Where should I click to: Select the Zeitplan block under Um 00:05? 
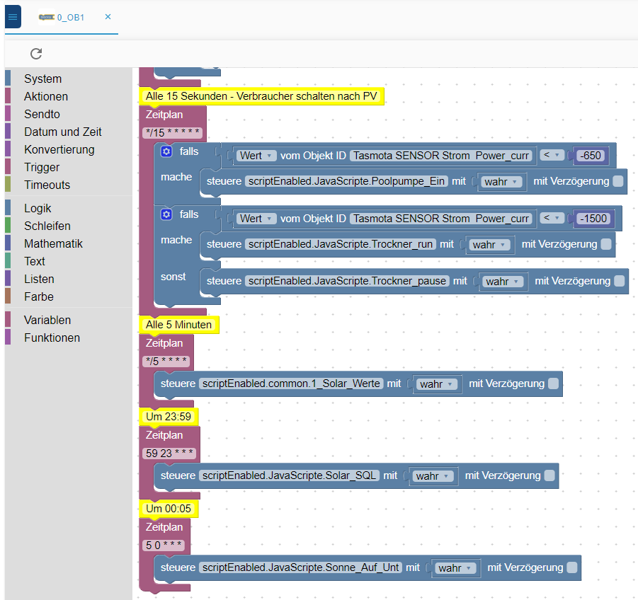coord(164,527)
